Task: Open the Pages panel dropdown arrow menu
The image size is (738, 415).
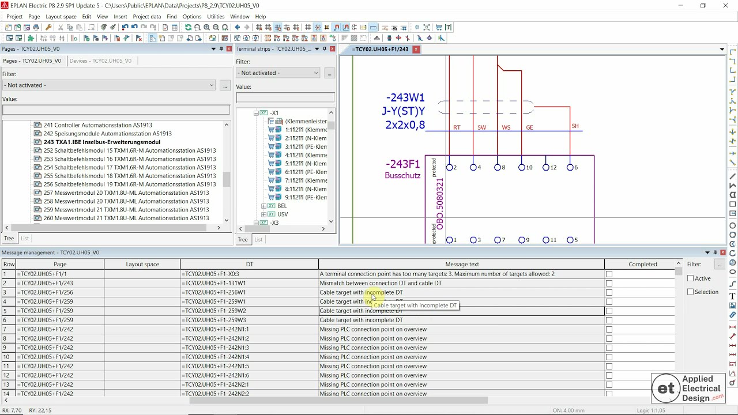Action: pyautogui.click(x=214, y=49)
